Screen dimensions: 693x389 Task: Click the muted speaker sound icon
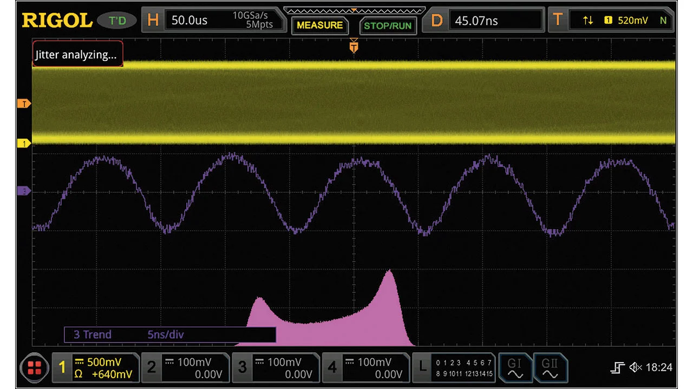(x=636, y=368)
